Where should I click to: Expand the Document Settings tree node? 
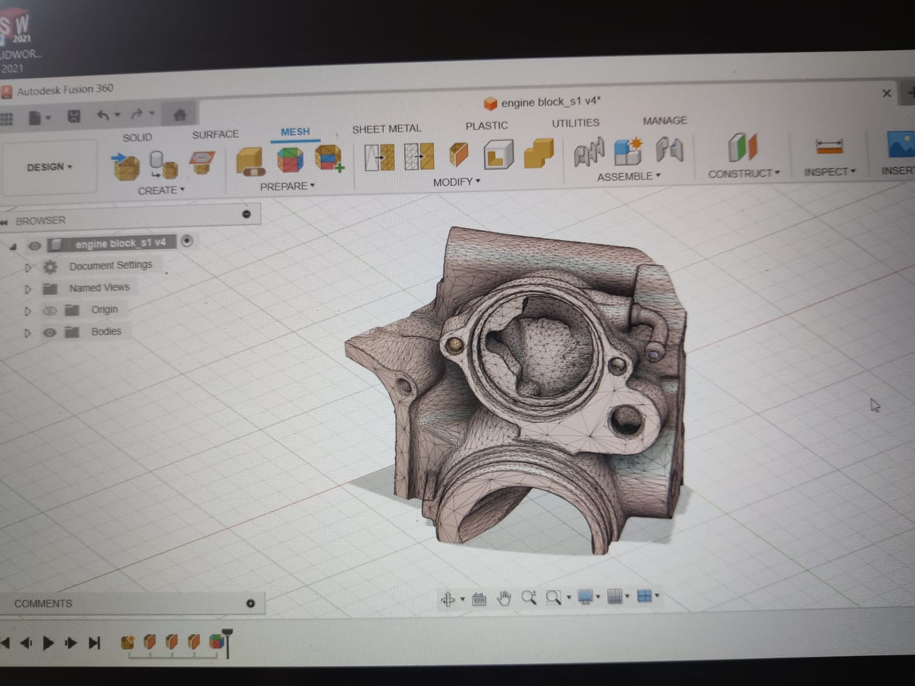(x=27, y=268)
